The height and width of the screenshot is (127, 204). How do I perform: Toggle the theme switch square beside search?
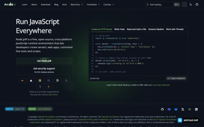point(184,4)
